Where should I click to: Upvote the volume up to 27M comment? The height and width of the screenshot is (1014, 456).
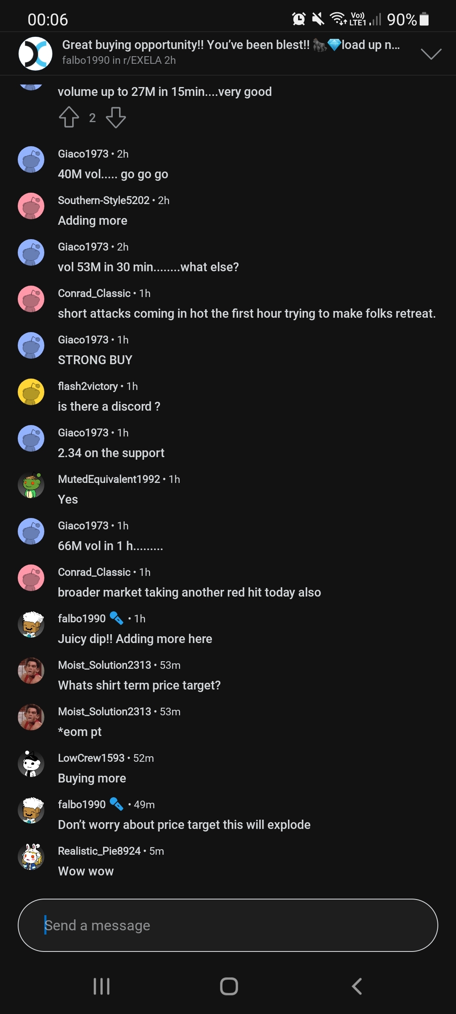pos(69,117)
